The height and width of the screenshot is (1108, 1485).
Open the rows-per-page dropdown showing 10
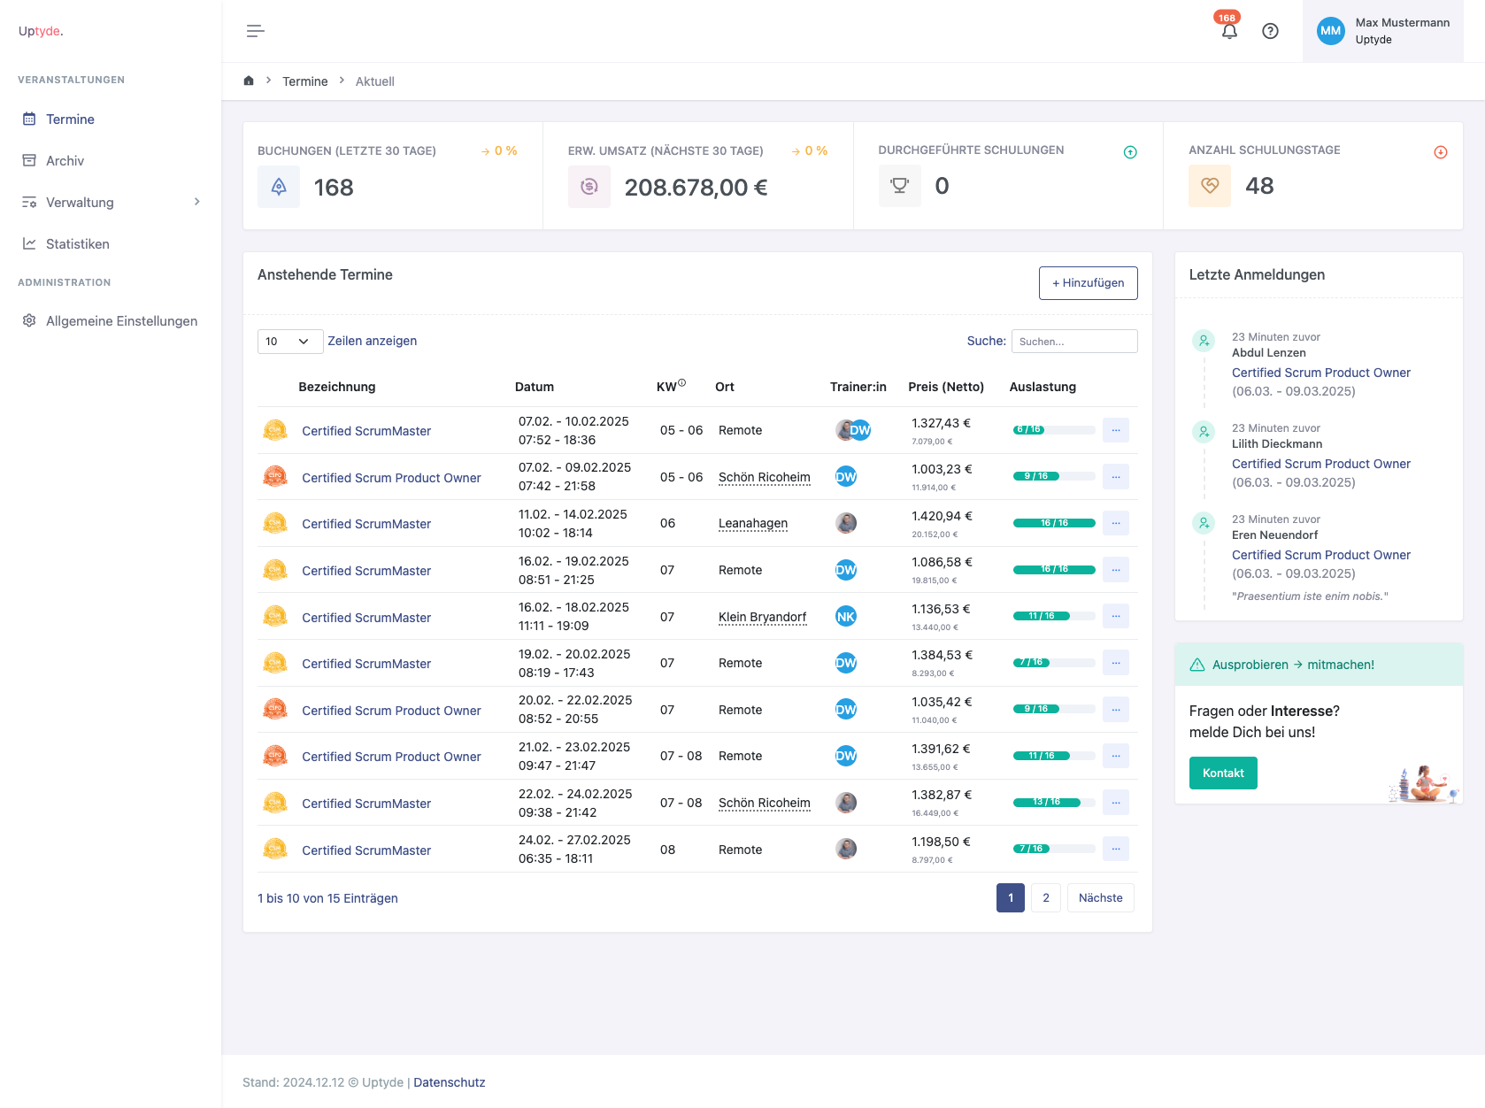pos(289,342)
